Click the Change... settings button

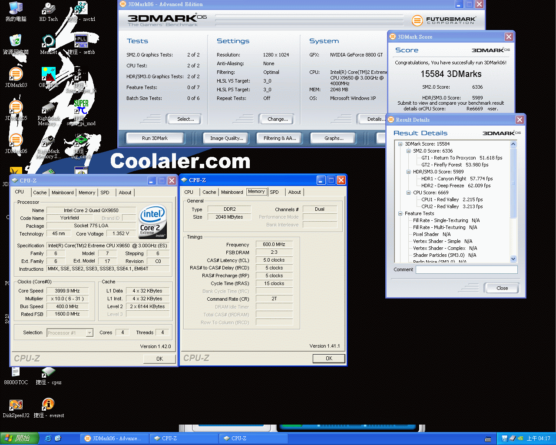278,119
